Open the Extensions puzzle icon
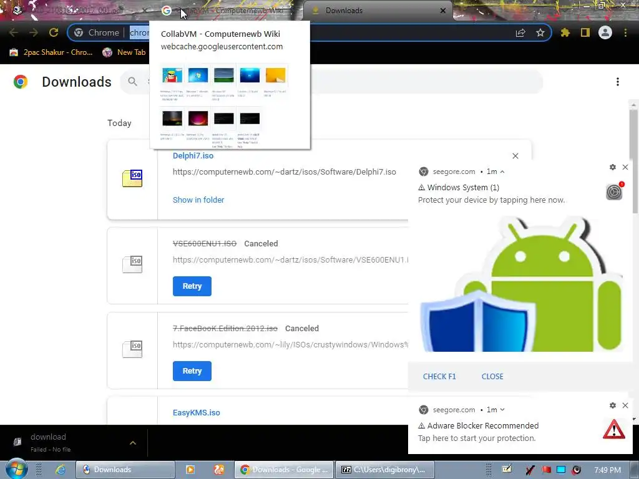The image size is (639, 479). pos(565,32)
